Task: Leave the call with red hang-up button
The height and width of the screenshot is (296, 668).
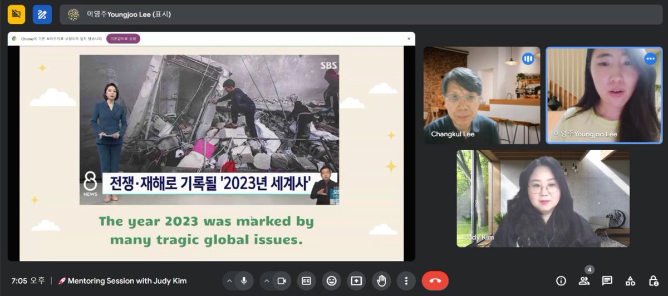Action: coord(435,281)
